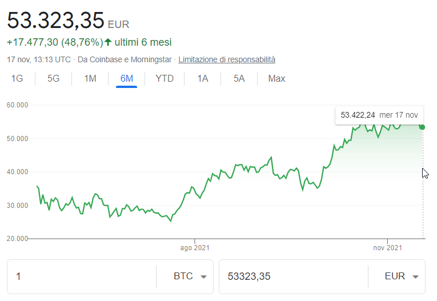
Task: Open the EUR currency dropdown
Action: 402,276
